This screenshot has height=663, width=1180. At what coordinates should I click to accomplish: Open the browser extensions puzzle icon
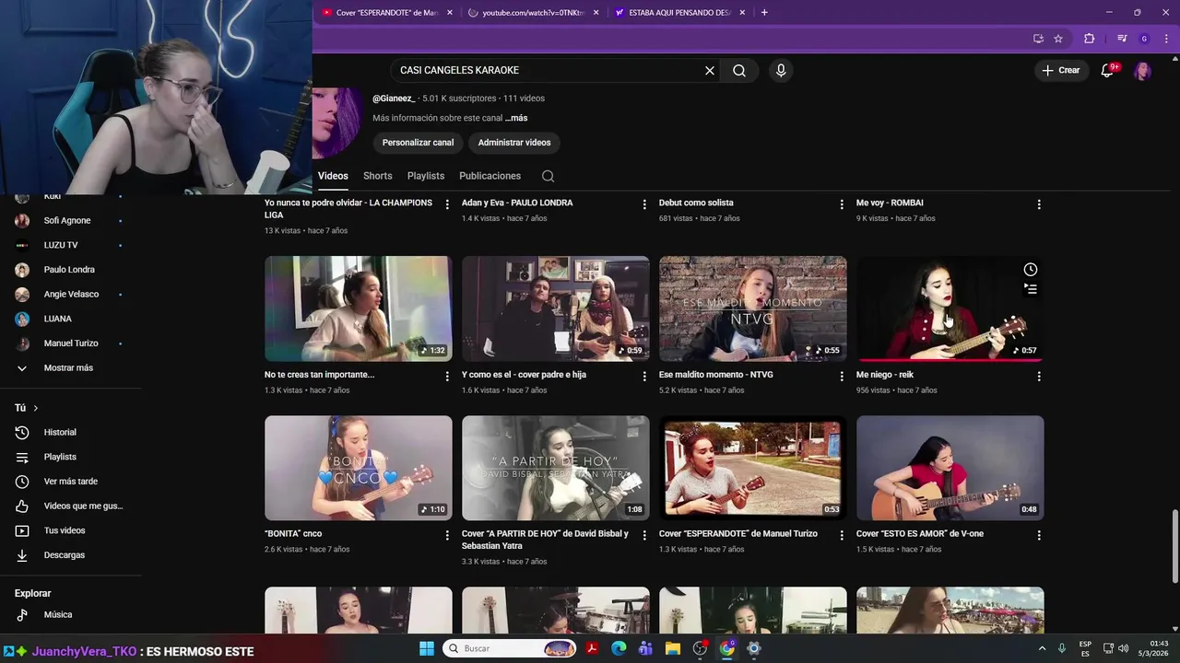1089,39
